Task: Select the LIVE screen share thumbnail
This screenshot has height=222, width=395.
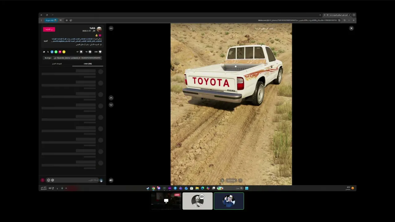Action: tap(166, 201)
